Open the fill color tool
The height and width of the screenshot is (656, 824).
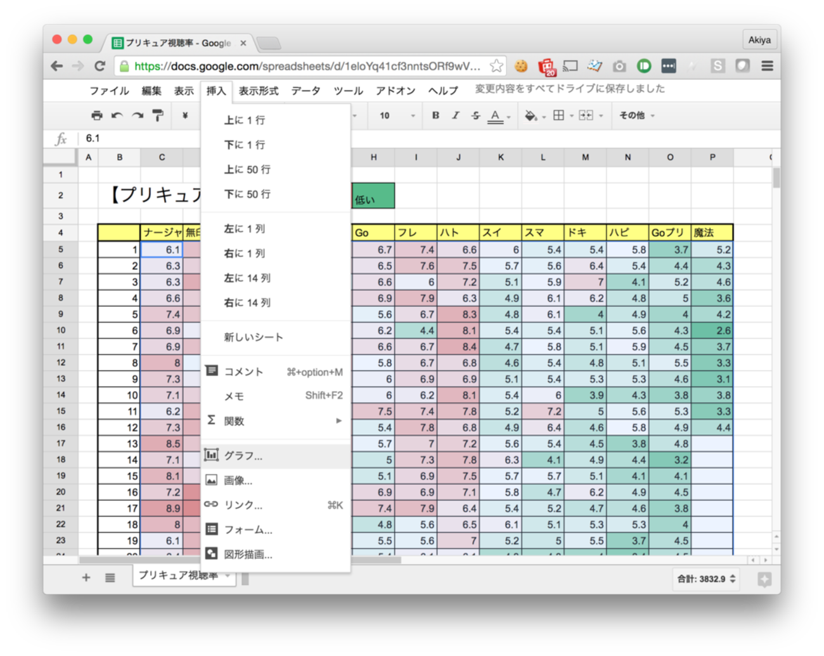pyautogui.click(x=530, y=115)
